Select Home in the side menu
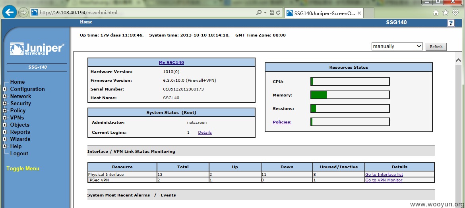 [17, 82]
